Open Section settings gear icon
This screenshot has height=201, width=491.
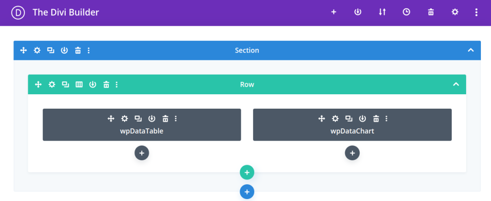(x=37, y=50)
